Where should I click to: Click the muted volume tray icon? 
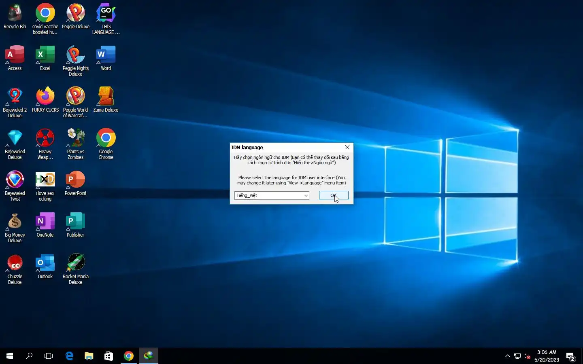point(527,356)
